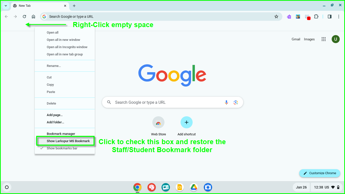Open Chrome's side panel icon
Screen dimensions: 345x194
tap(329, 16)
